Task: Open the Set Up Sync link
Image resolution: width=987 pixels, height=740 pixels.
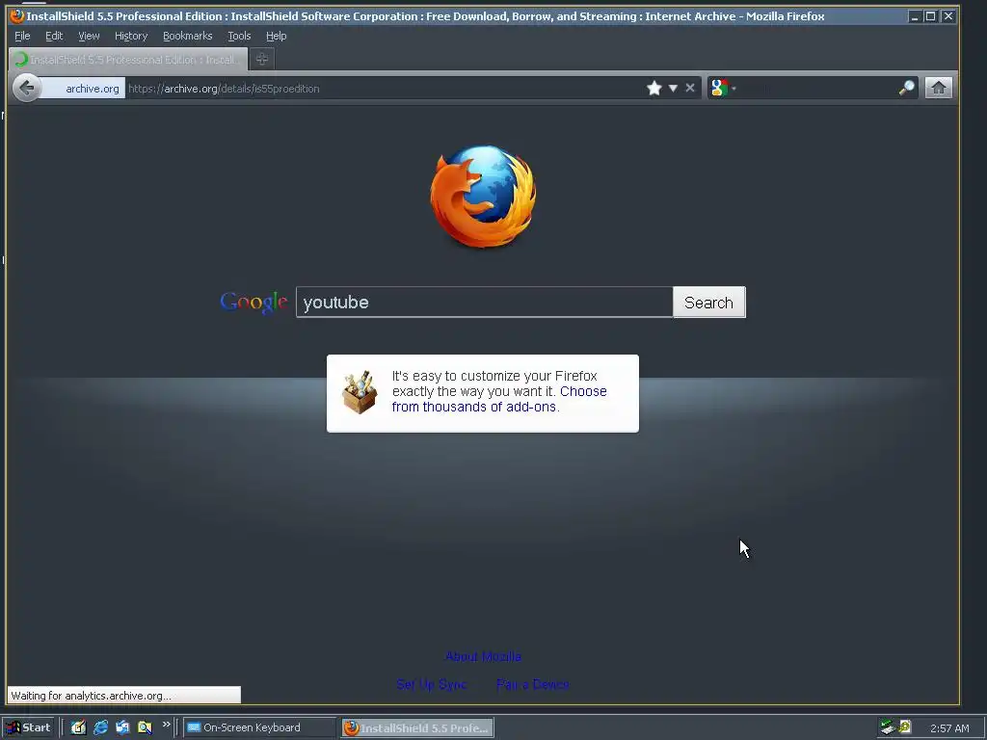Action: coord(431,684)
